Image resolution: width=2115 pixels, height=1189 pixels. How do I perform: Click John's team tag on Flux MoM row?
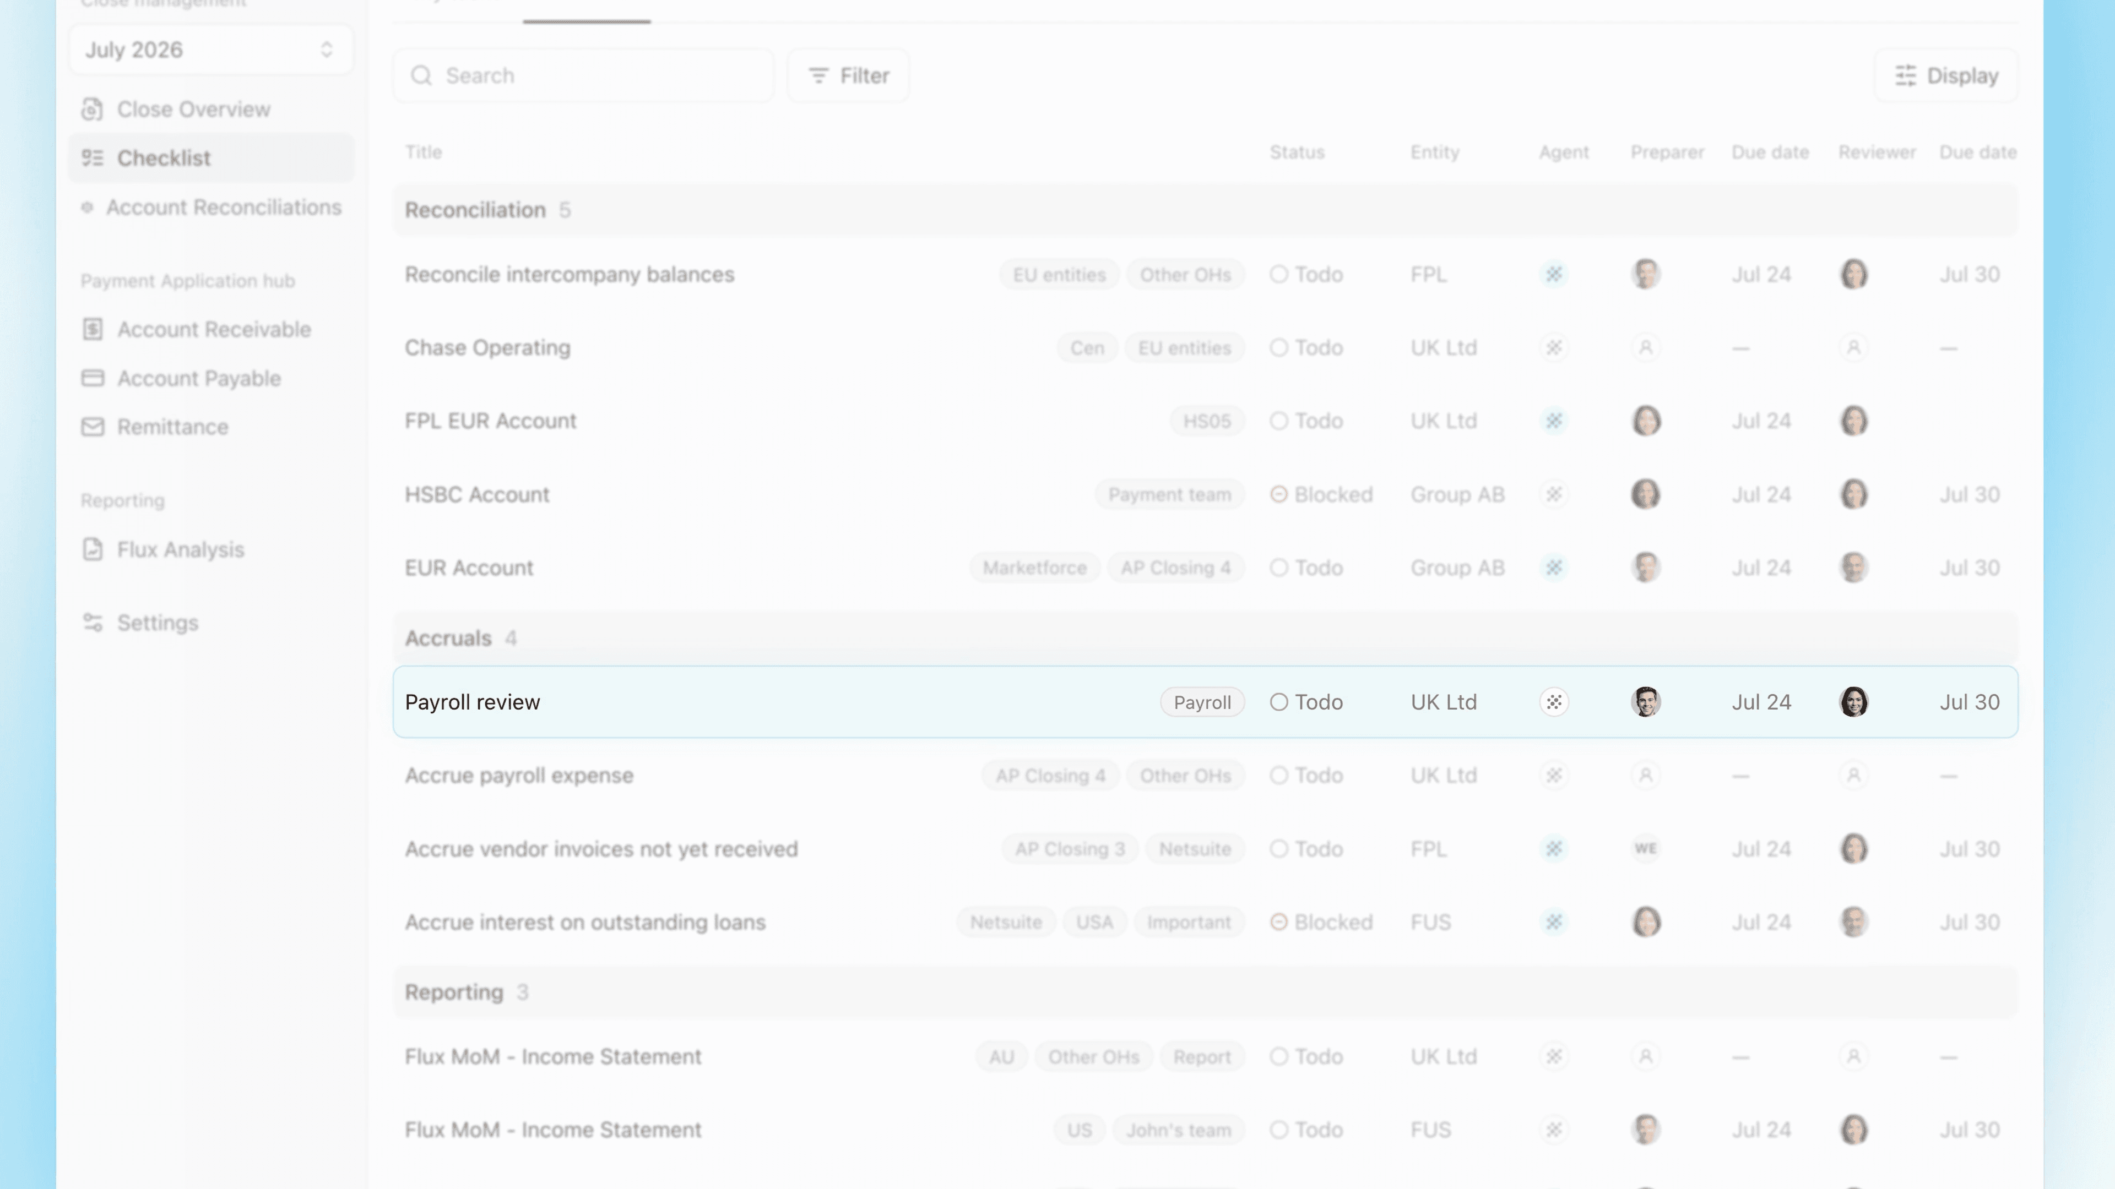pos(1178,1129)
